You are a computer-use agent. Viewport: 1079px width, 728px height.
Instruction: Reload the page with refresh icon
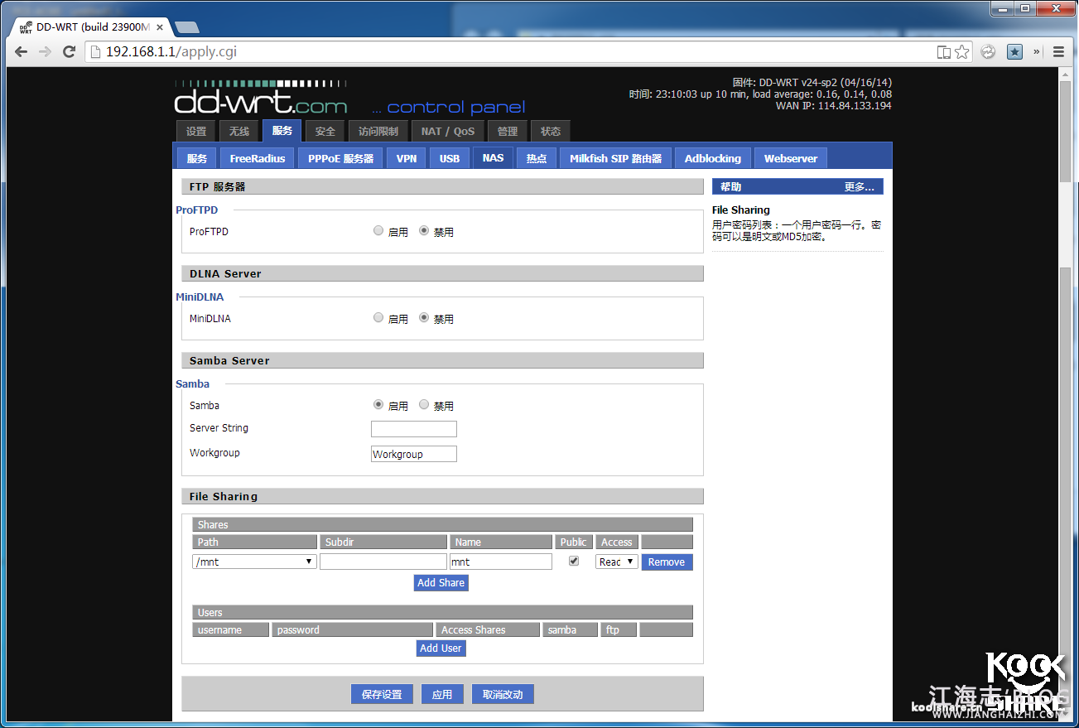point(70,51)
